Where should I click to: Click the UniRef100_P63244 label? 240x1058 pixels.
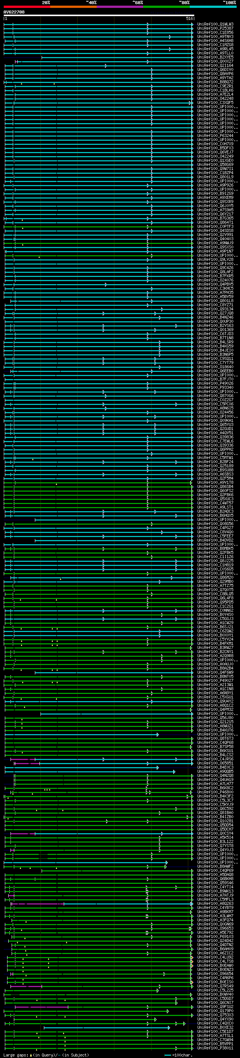pyautogui.click(x=215, y=135)
